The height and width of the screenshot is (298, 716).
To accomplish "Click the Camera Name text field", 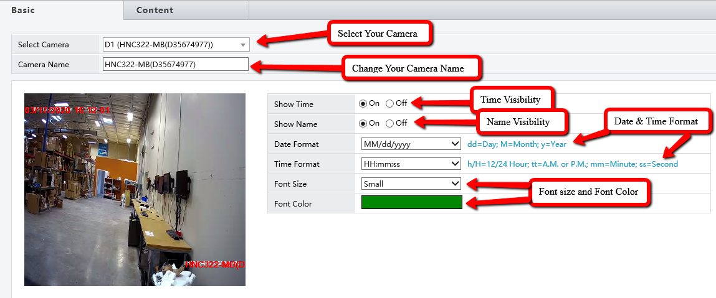I will tap(175, 65).
